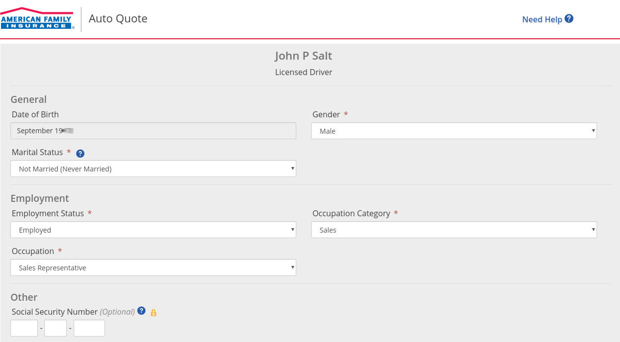Viewport: 620px width, 342px height.
Task: Click the American Family Insurance logo
Action: pyautogui.click(x=37, y=19)
